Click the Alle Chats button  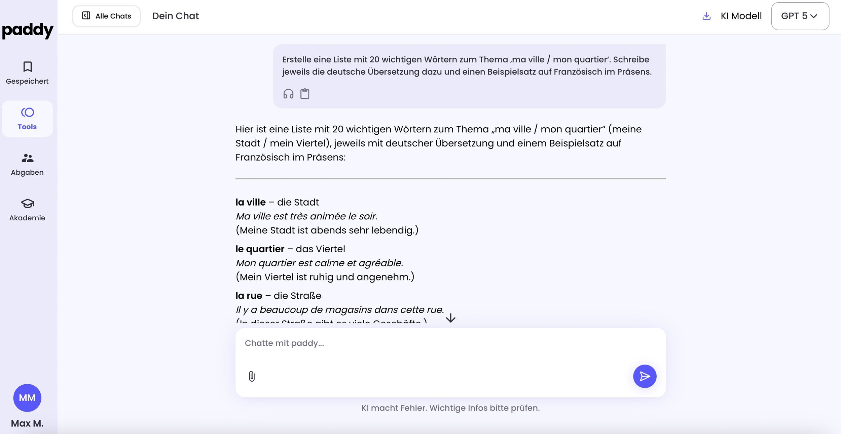pyautogui.click(x=106, y=16)
